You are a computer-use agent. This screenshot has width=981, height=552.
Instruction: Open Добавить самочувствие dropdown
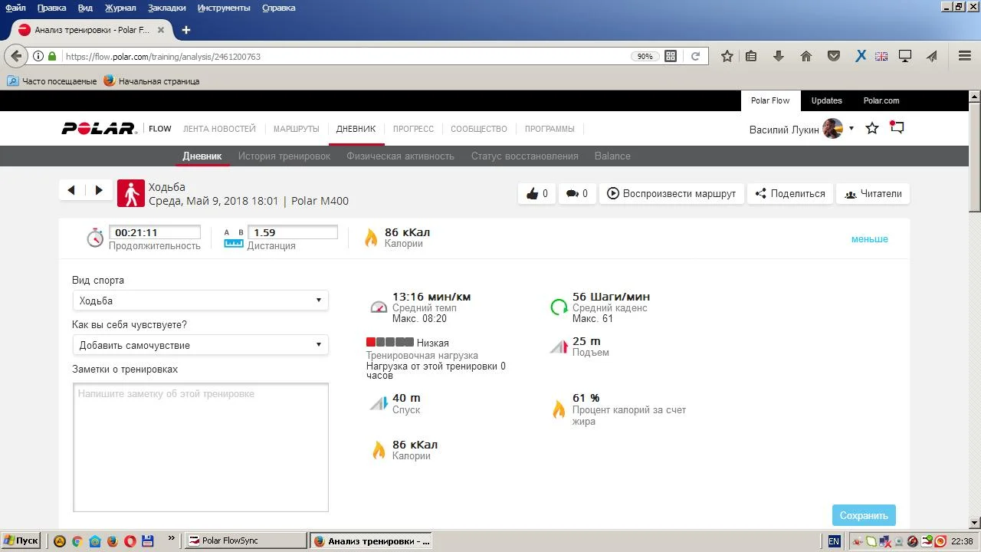point(200,345)
